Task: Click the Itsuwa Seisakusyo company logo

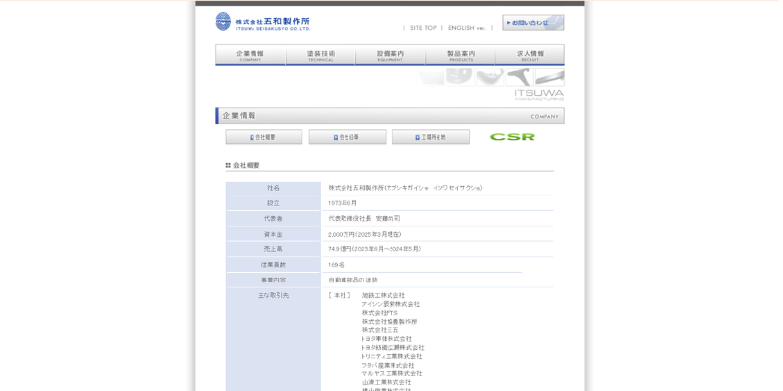Action: [262, 22]
